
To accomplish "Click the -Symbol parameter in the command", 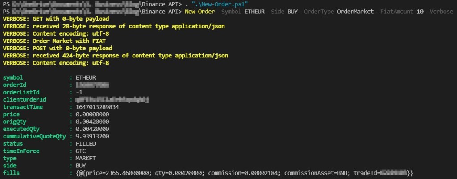I will [x=230, y=12].
